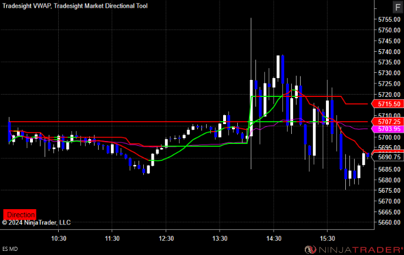Click the 5755.00 price axis label
The image size is (404, 255).
tap(389, 19)
